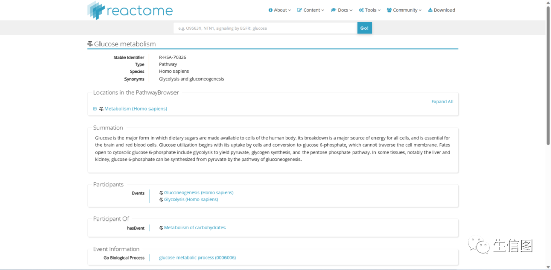Image resolution: width=551 pixels, height=270 pixels.
Task: Click the chevron beside Tools
Action: (379, 10)
